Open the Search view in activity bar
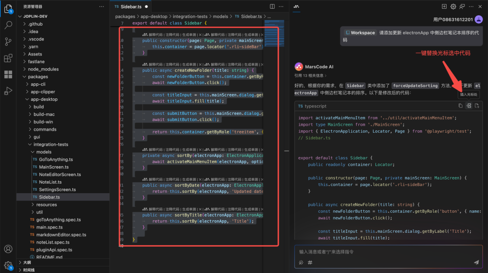Screen dimensions: 488x273 [x=8, y=25]
